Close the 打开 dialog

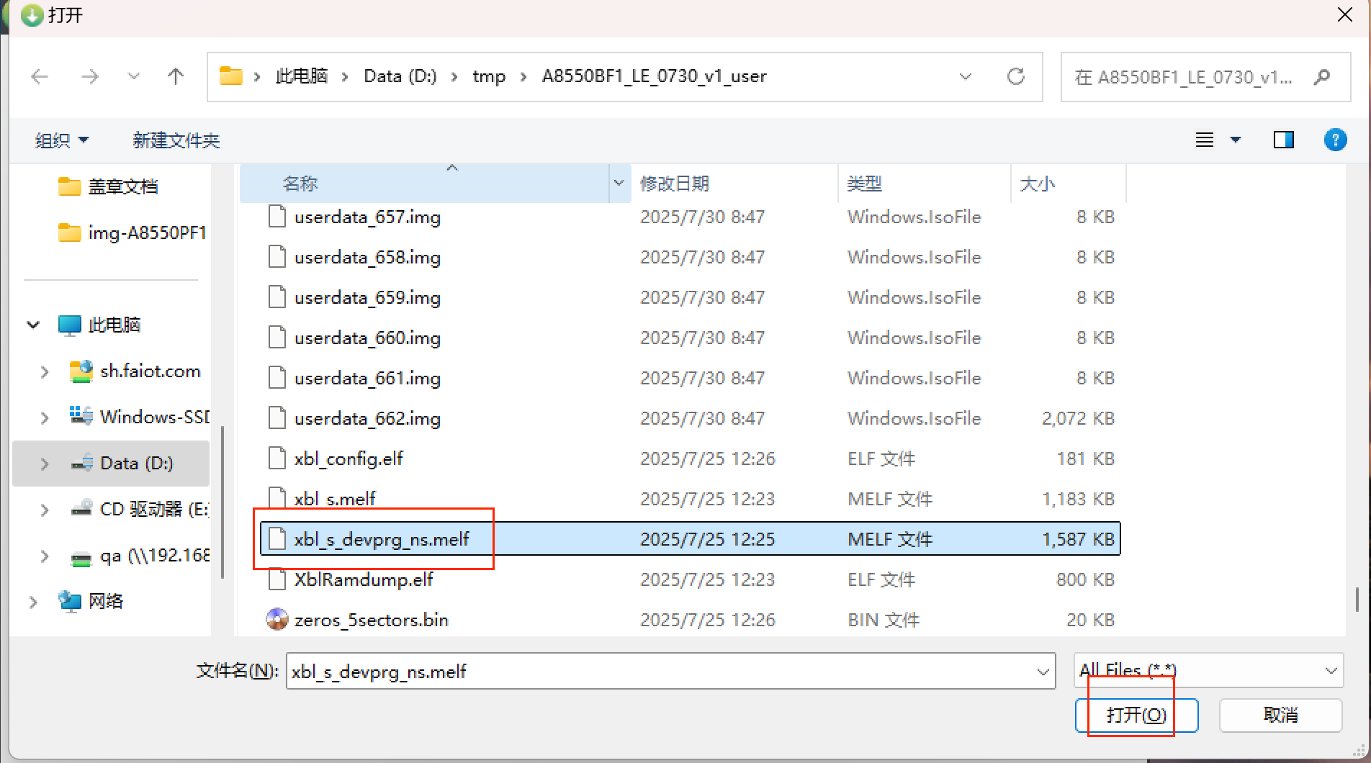click(x=1344, y=15)
